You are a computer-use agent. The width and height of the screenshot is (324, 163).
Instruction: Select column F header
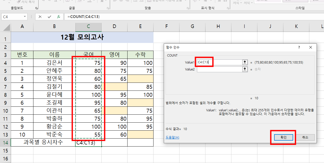pos(166,26)
